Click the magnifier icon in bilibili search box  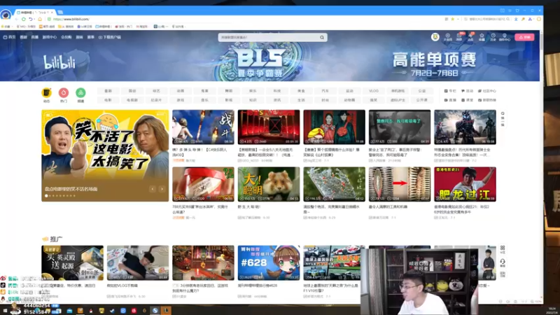(322, 37)
